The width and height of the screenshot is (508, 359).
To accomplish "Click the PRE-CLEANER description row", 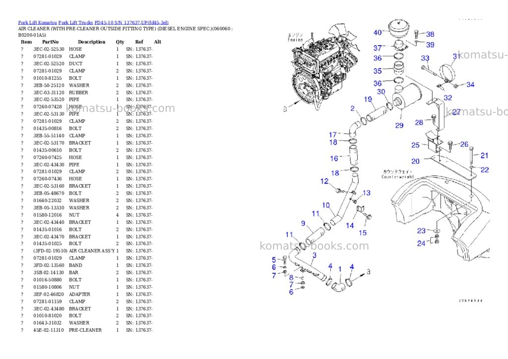I will pos(85,330).
